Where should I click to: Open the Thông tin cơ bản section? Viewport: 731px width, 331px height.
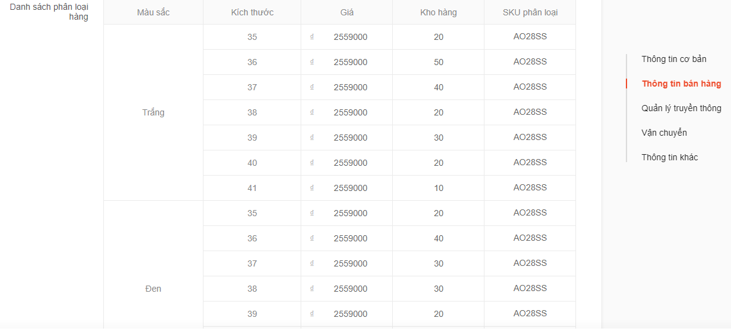click(674, 59)
